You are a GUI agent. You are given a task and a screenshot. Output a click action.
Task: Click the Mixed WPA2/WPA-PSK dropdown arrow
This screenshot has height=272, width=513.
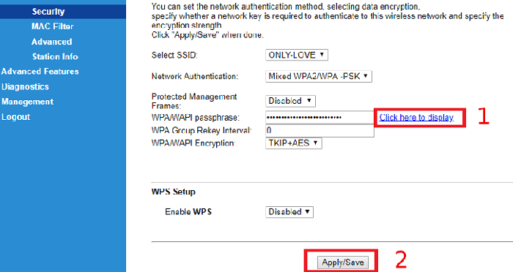pos(366,76)
